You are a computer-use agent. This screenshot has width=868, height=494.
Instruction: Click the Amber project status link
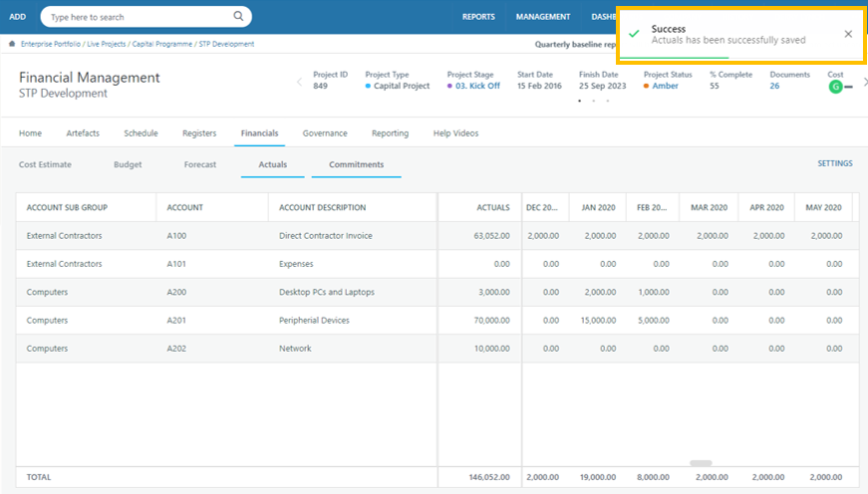pos(665,86)
